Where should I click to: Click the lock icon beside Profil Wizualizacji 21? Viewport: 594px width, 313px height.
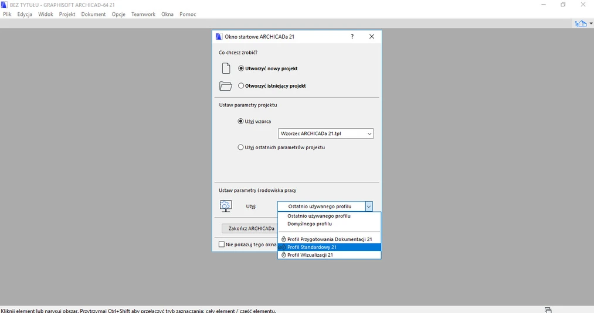283,254
